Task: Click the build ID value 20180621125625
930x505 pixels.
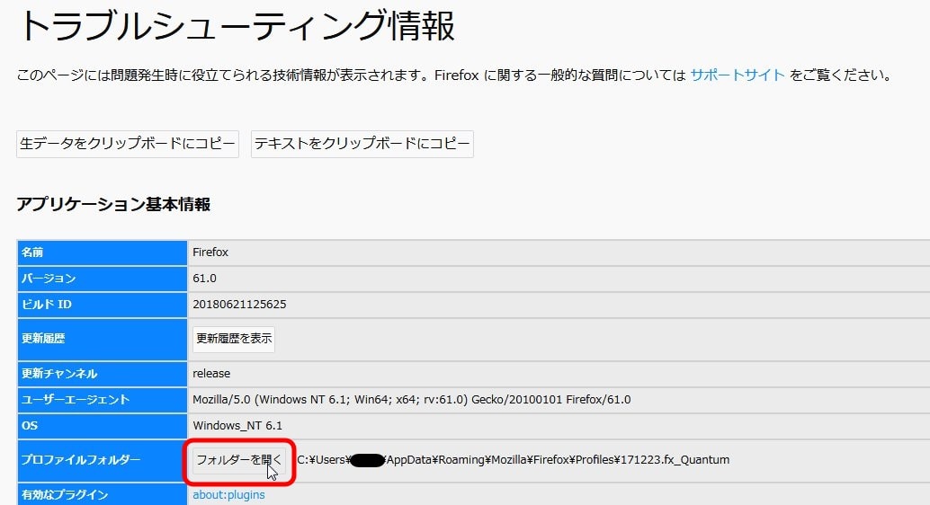Action: point(239,305)
